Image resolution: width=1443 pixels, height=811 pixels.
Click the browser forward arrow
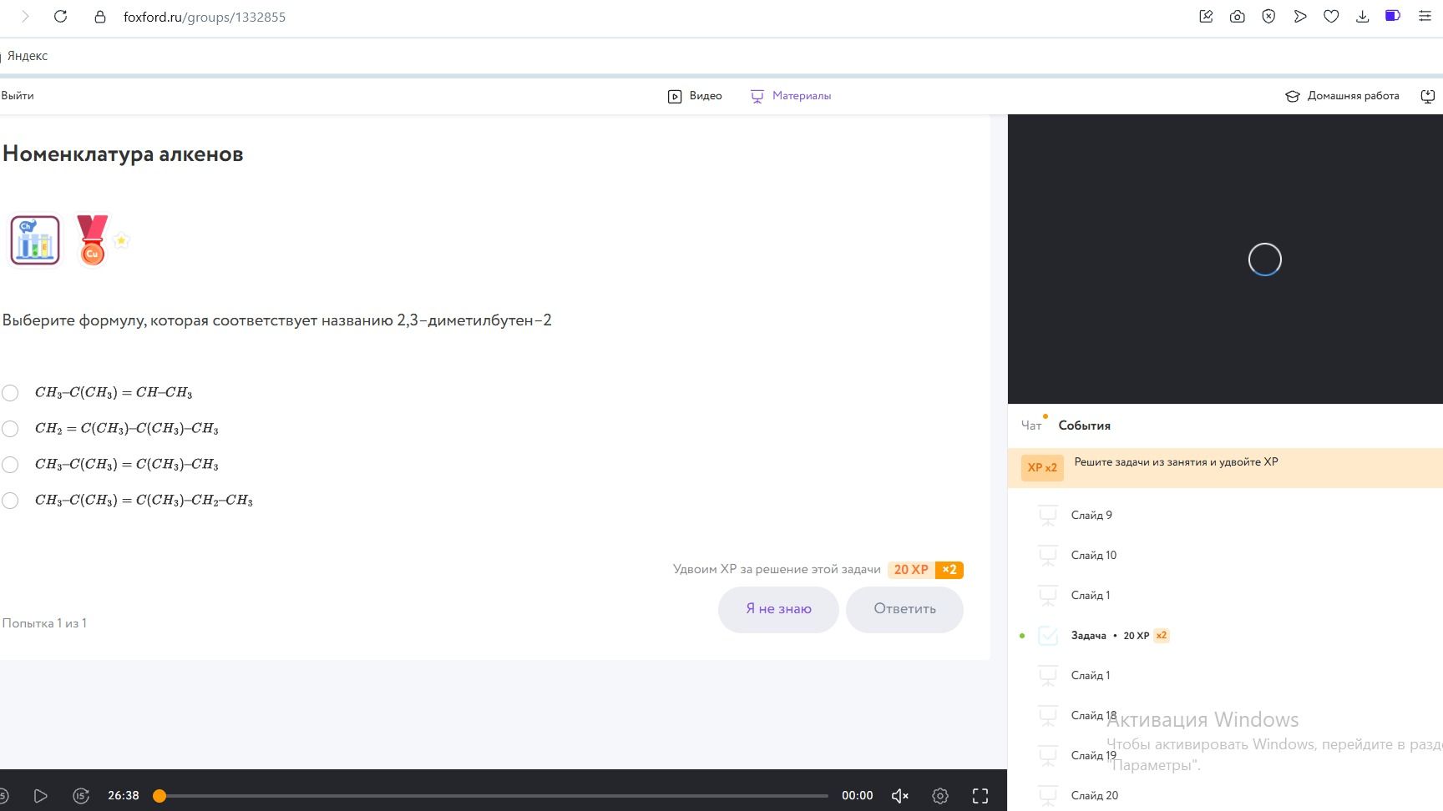(25, 17)
